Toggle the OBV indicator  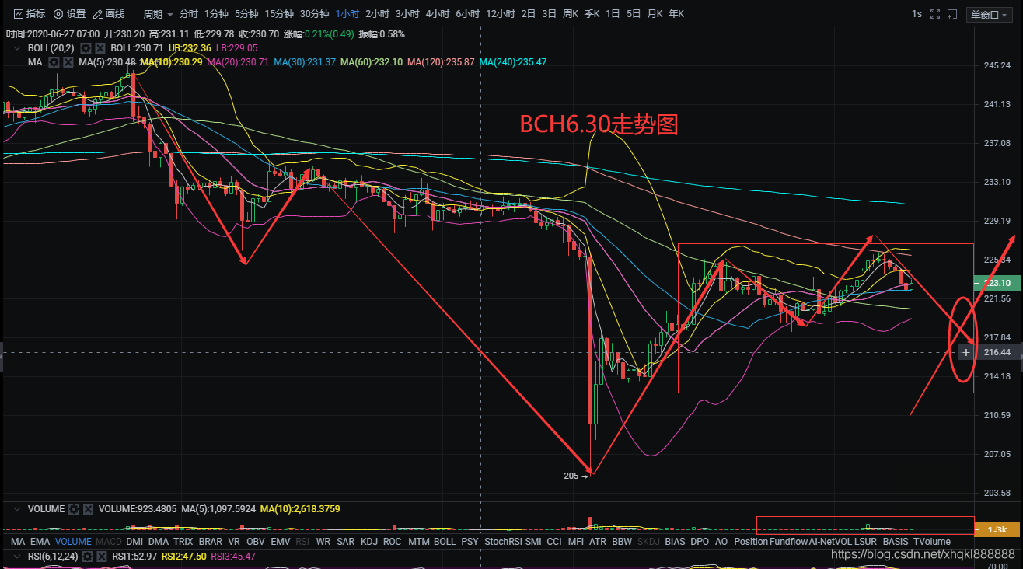256,542
